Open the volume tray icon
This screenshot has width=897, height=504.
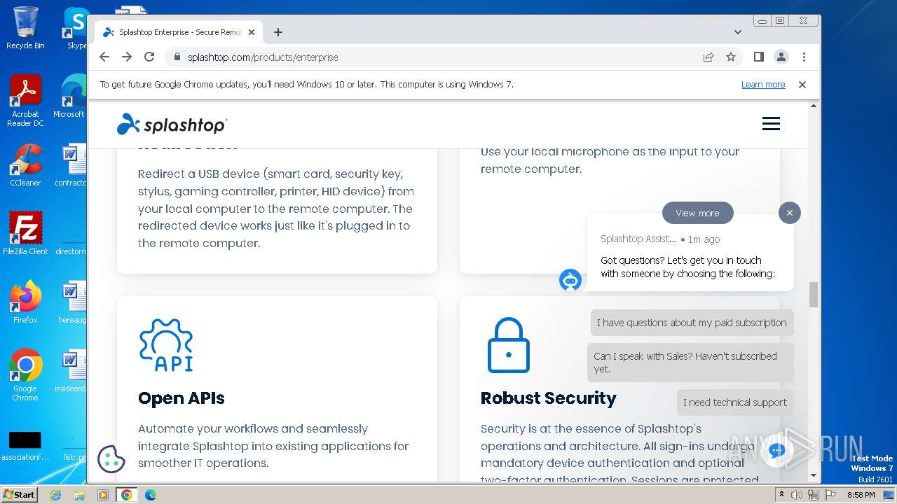(797, 495)
